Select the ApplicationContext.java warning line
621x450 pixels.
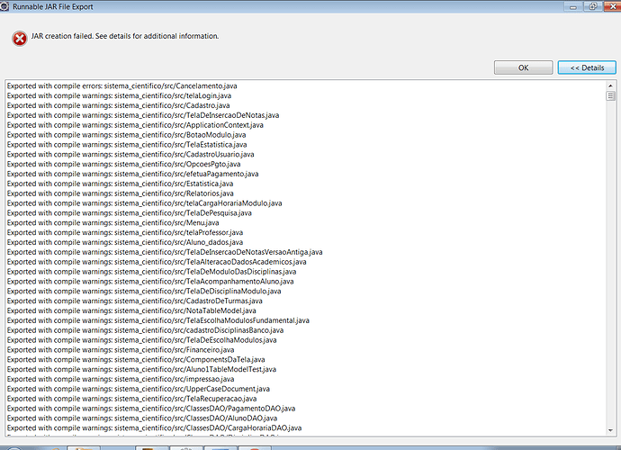[x=135, y=125]
